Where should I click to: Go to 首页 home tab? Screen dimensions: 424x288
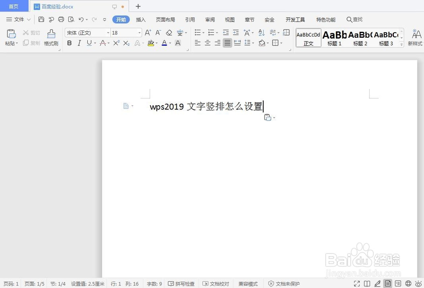tap(14, 6)
